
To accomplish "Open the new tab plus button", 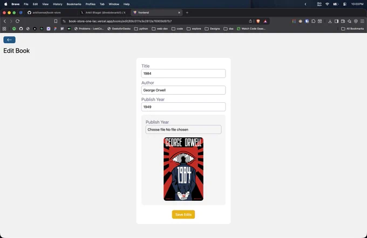I will (x=187, y=12).
